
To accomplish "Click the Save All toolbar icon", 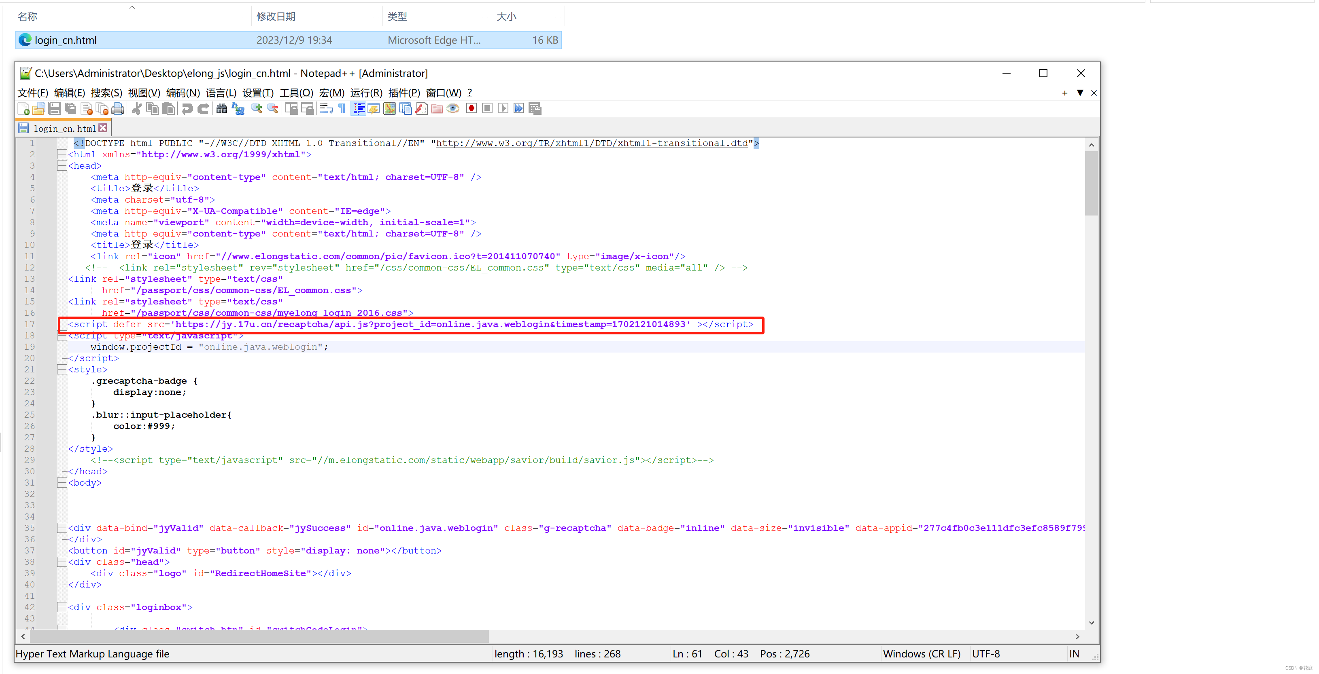I will [x=71, y=108].
